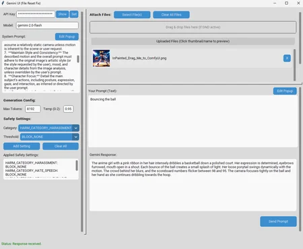Focus the API Key input field
This screenshot has height=249, width=303.
(x=36, y=14)
